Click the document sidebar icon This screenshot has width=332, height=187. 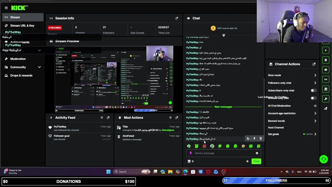tap(326, 60)
